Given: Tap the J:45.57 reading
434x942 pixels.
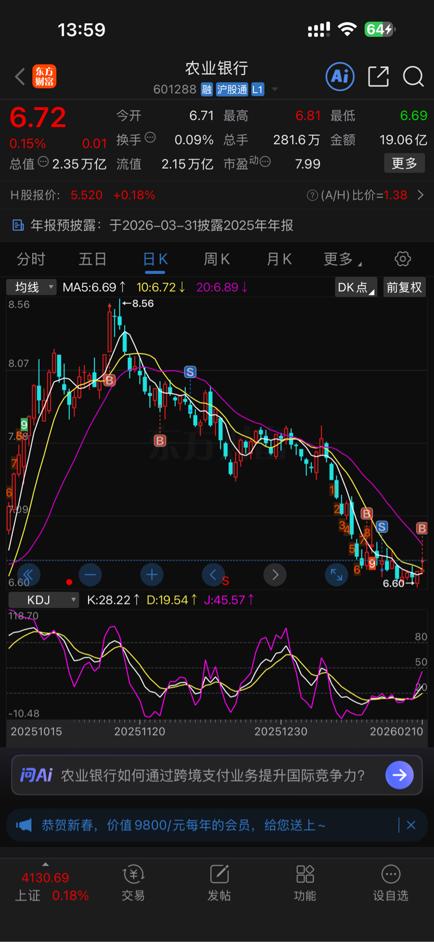Looking at the screenshot, I should (229, 600).
